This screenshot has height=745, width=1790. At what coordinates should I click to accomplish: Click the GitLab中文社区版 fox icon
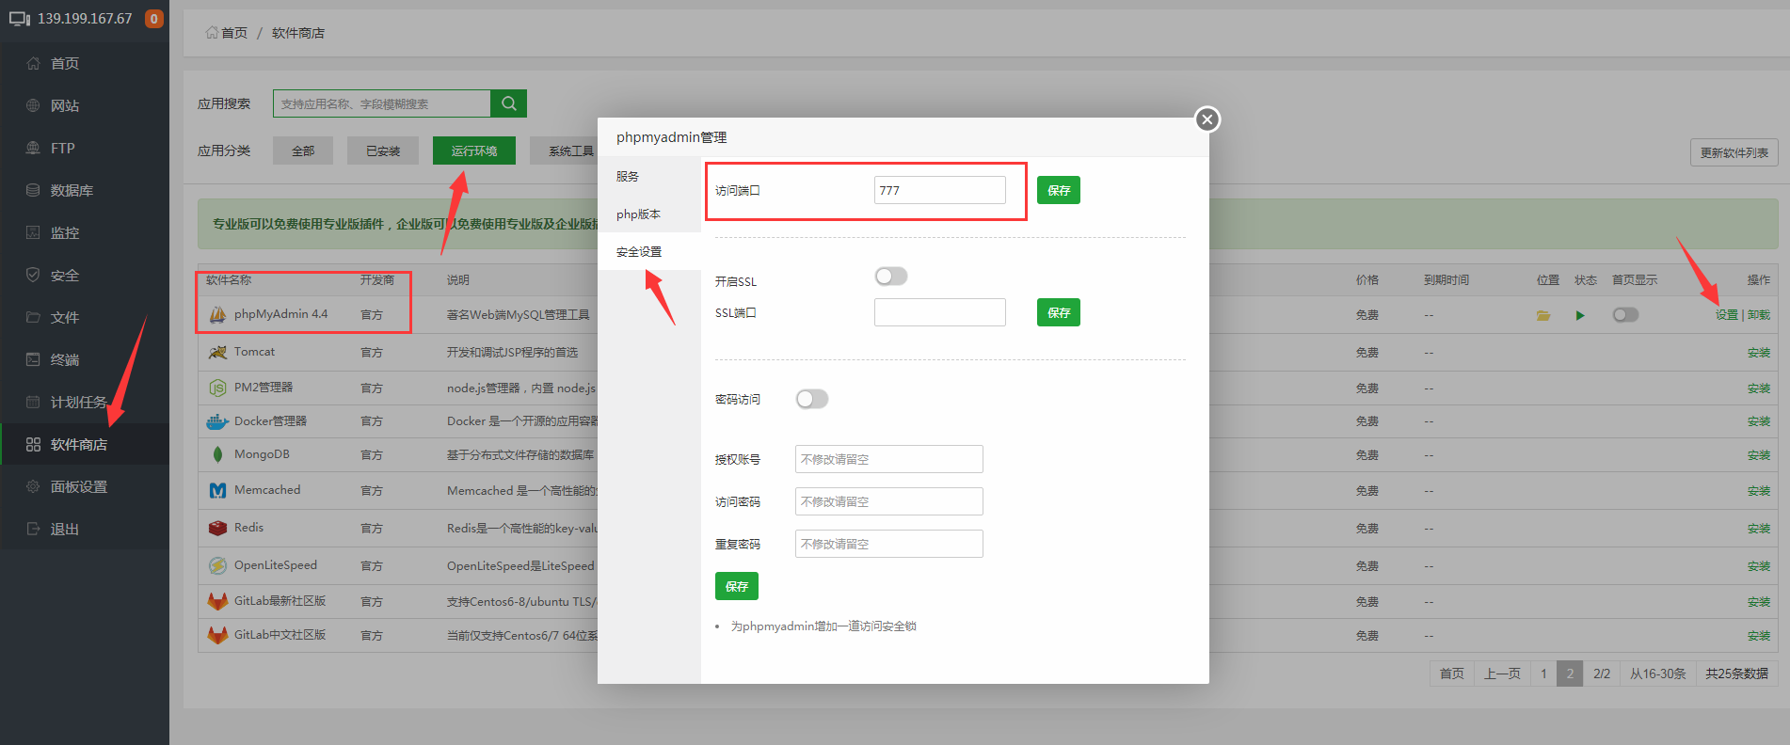pos(217,635)
